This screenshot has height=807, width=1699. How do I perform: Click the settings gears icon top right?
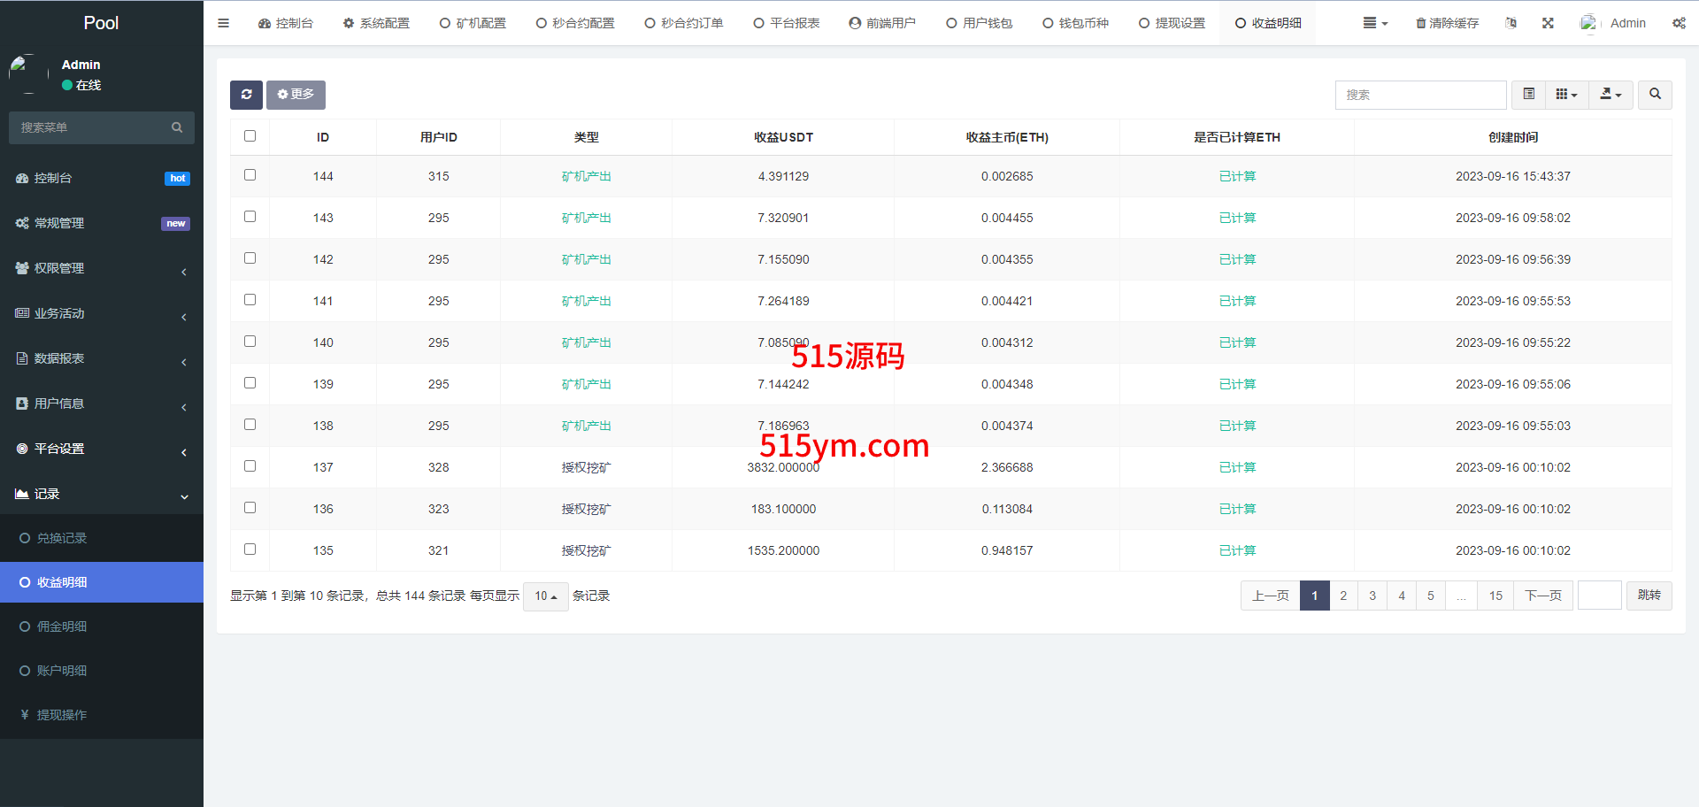point(1679,23)
